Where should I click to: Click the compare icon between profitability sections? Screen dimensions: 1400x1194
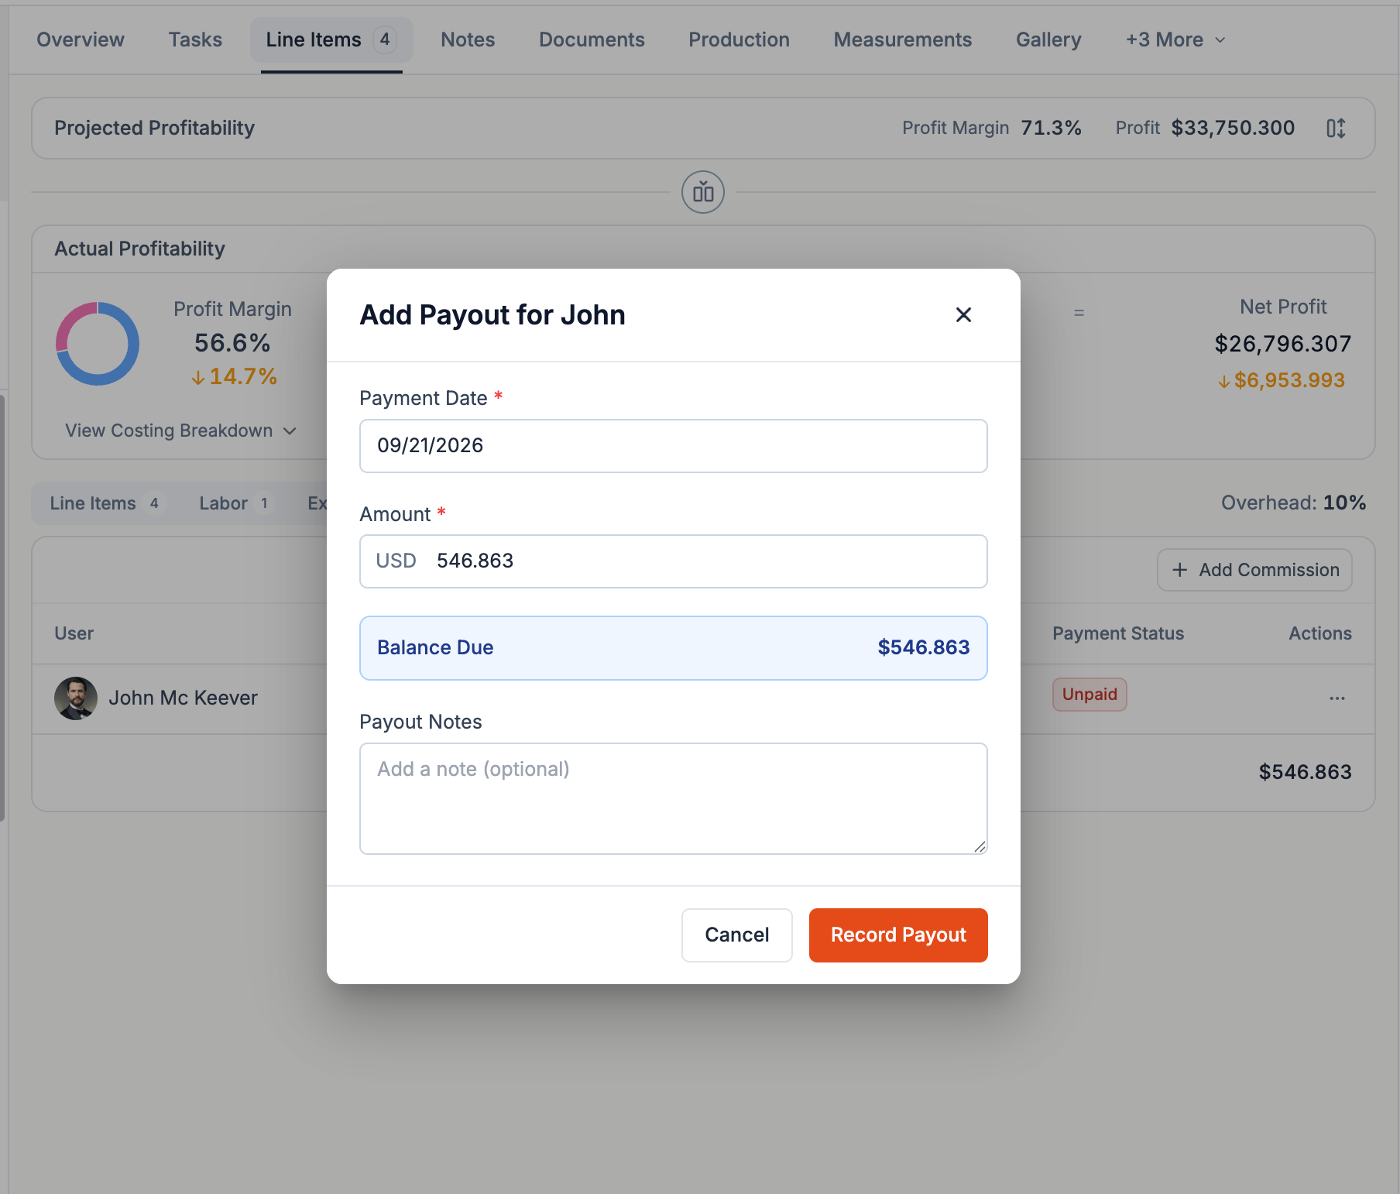pos(703,192)
